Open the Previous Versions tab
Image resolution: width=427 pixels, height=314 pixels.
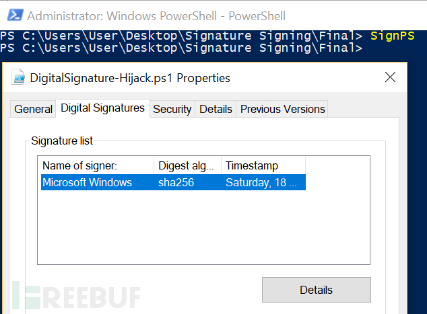(x=282, y=110)
